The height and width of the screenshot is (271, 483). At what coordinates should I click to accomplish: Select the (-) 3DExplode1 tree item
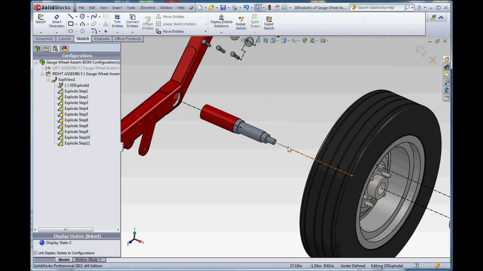tap(77, 85)
